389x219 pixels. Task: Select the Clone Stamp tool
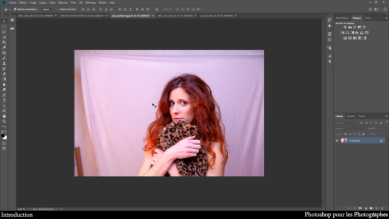pos(4,63)
